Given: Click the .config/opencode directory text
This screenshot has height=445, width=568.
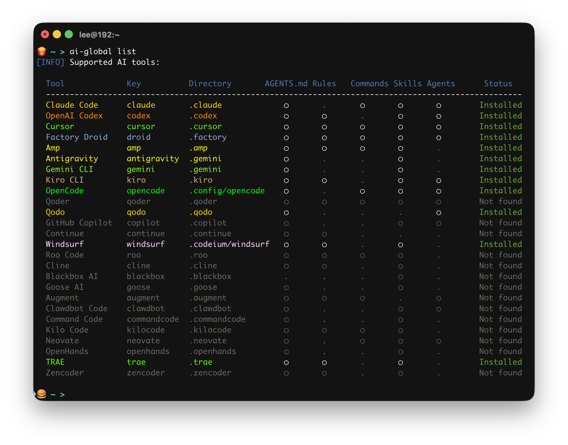Looking at the screenshot, I should click(x=227, y=191).
